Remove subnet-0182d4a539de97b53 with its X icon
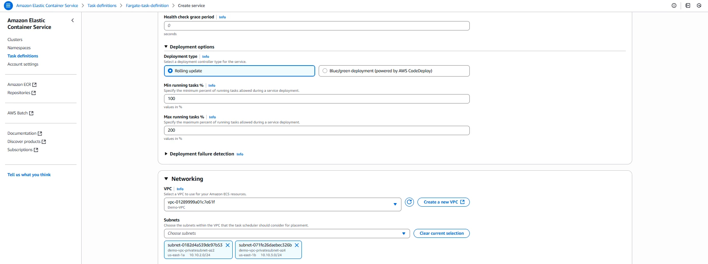708x264 pixels. click(x=228, y=245)
